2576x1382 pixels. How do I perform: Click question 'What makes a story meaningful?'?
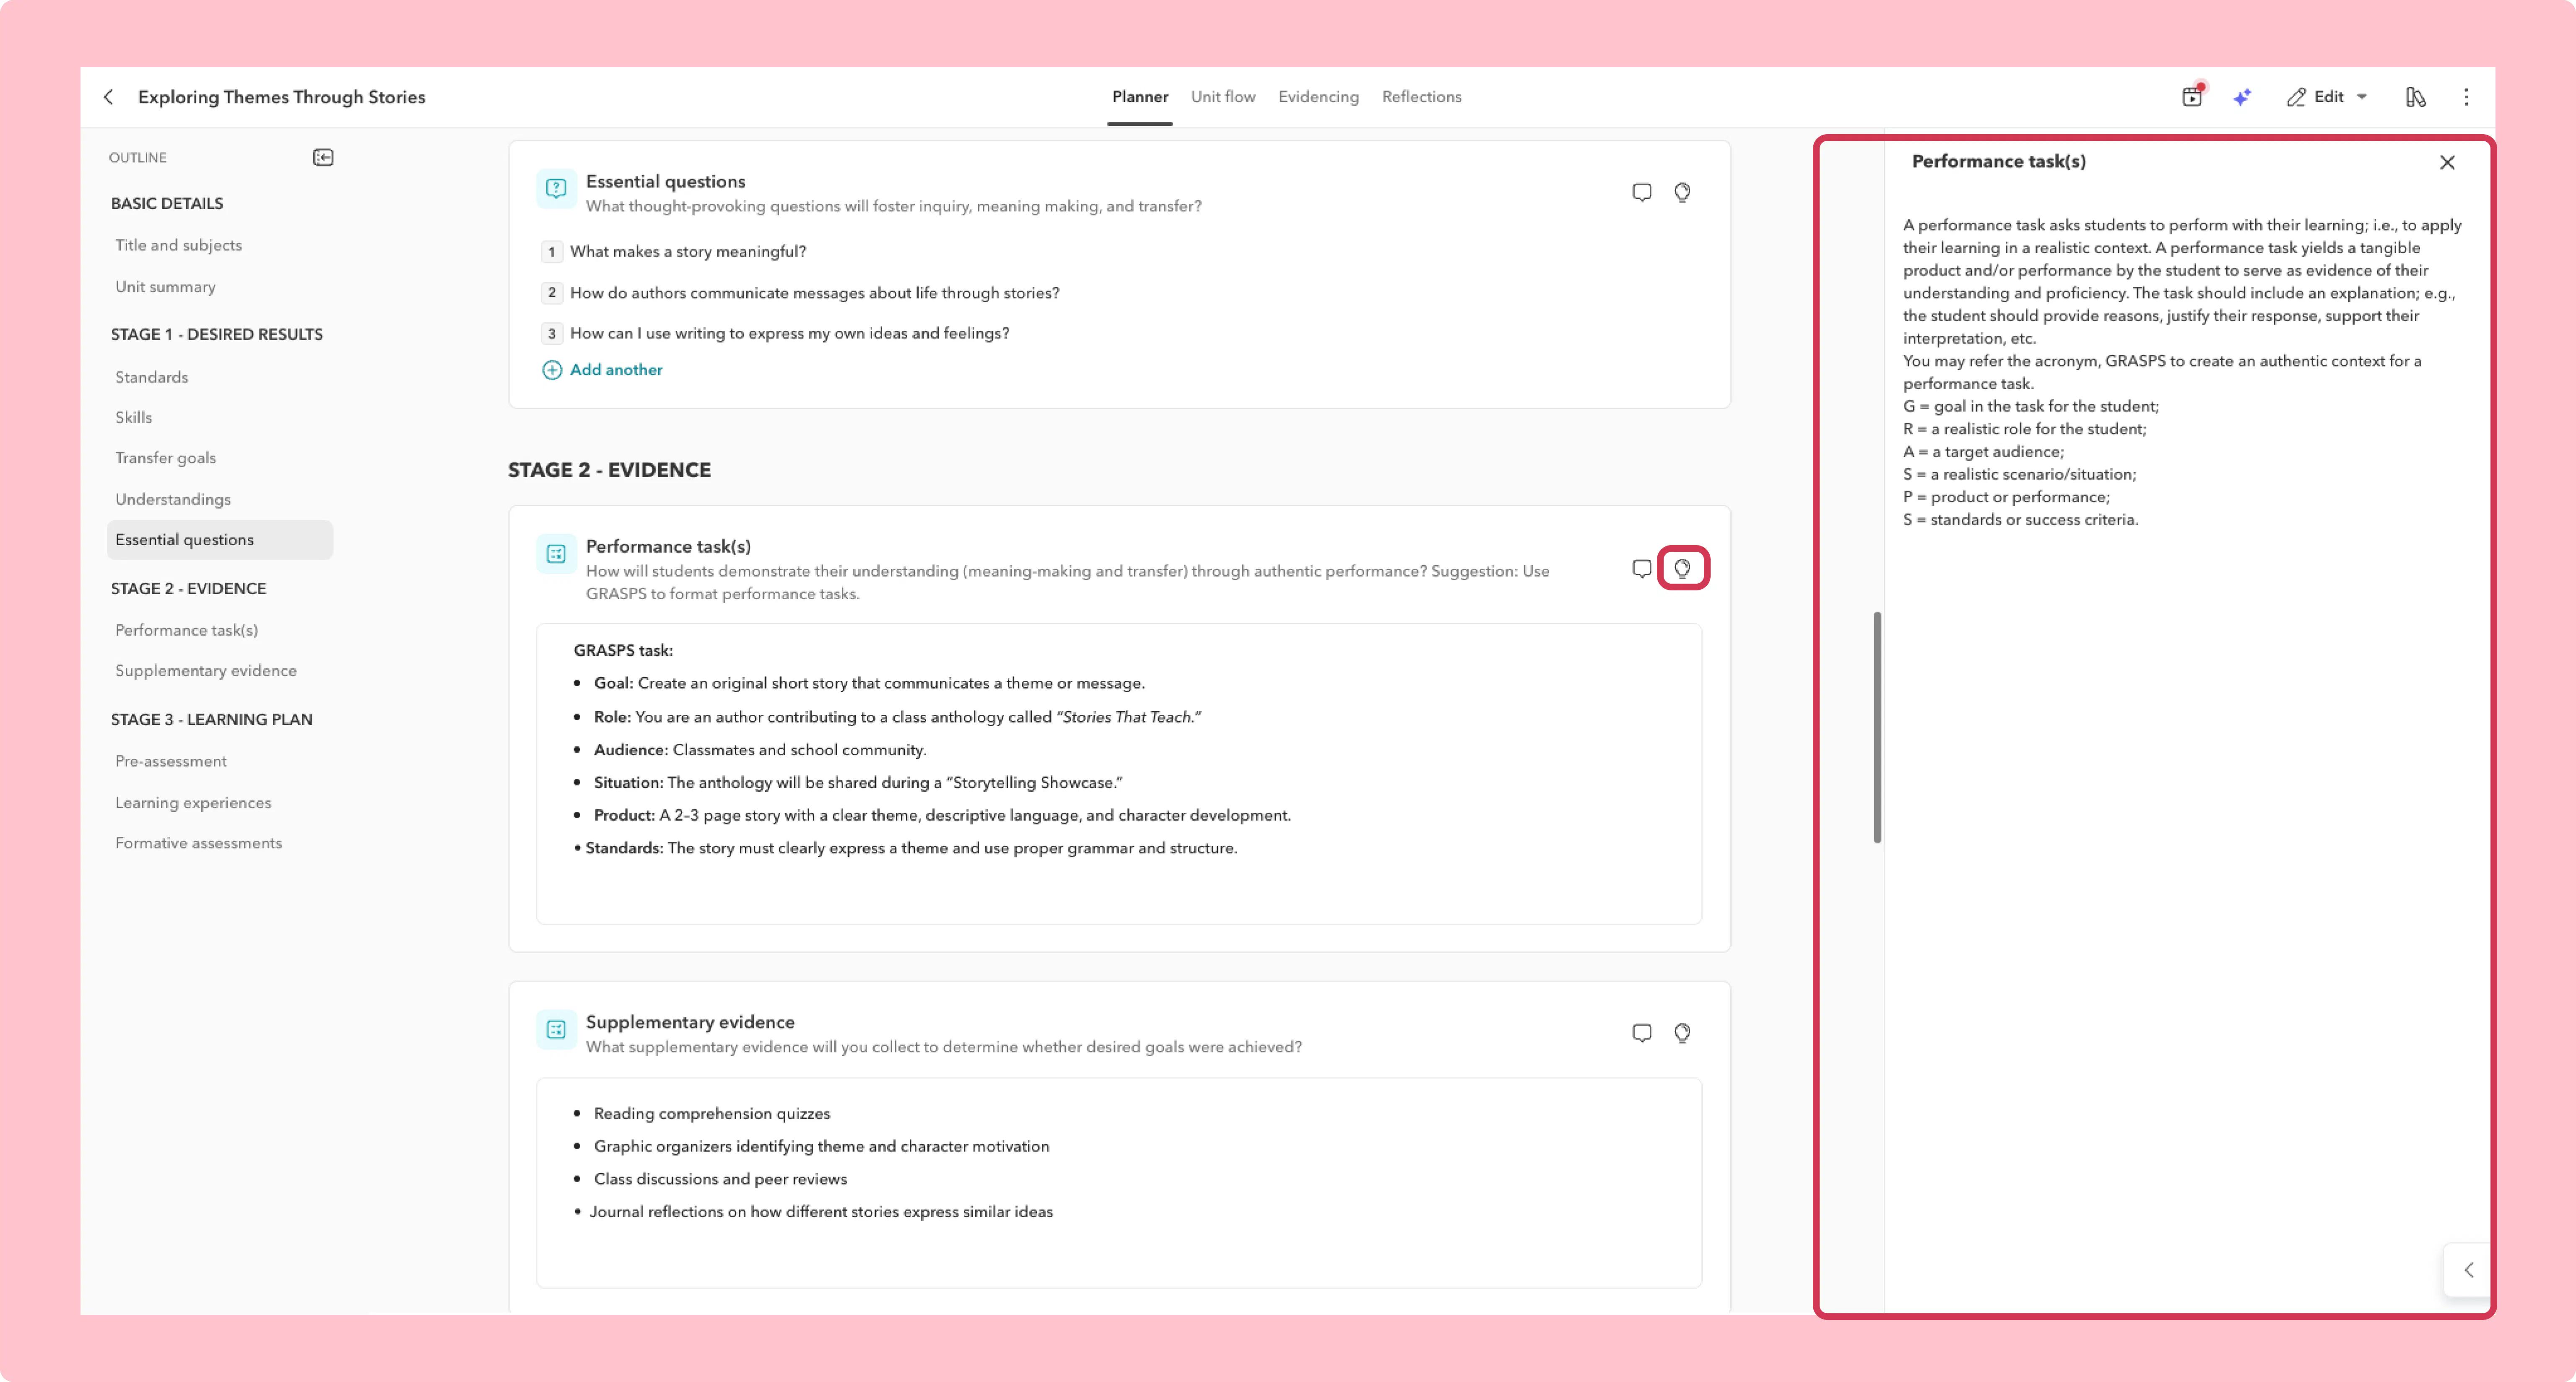pyautogui.click(x=688, y=251)
